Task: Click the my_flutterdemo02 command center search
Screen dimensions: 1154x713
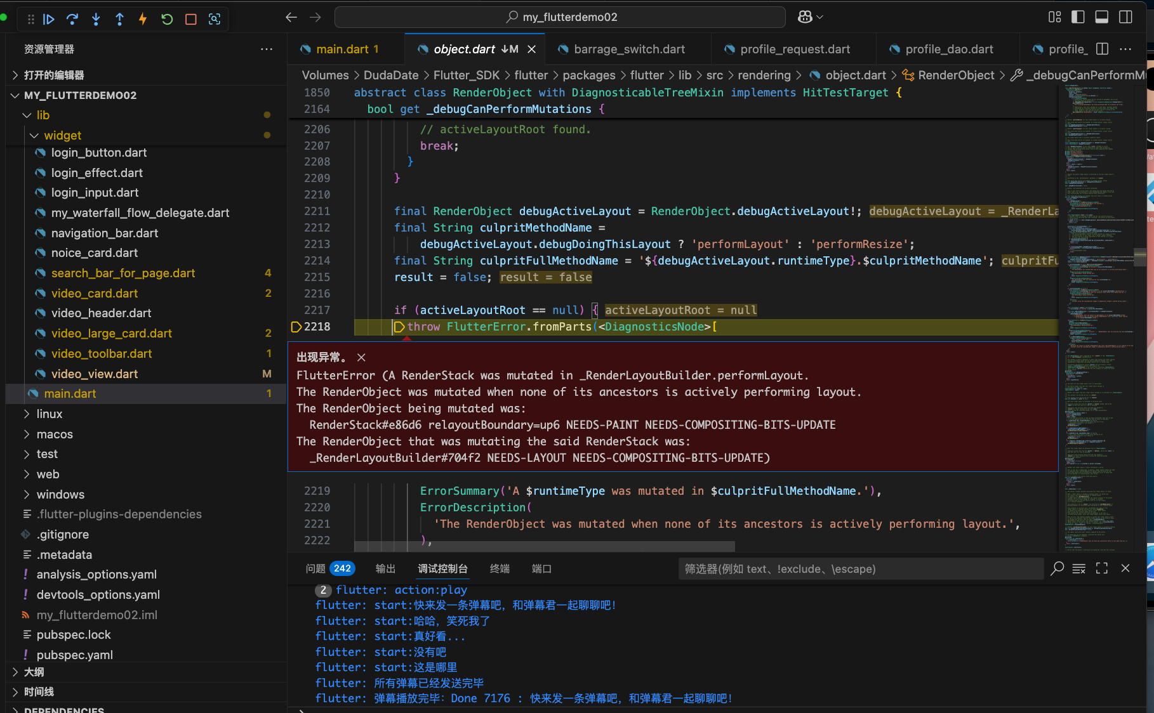Action: click(560, 17)
